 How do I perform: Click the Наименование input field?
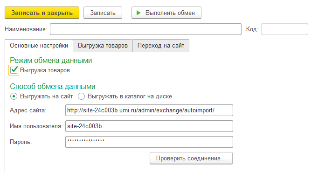(x=145, y=29)
